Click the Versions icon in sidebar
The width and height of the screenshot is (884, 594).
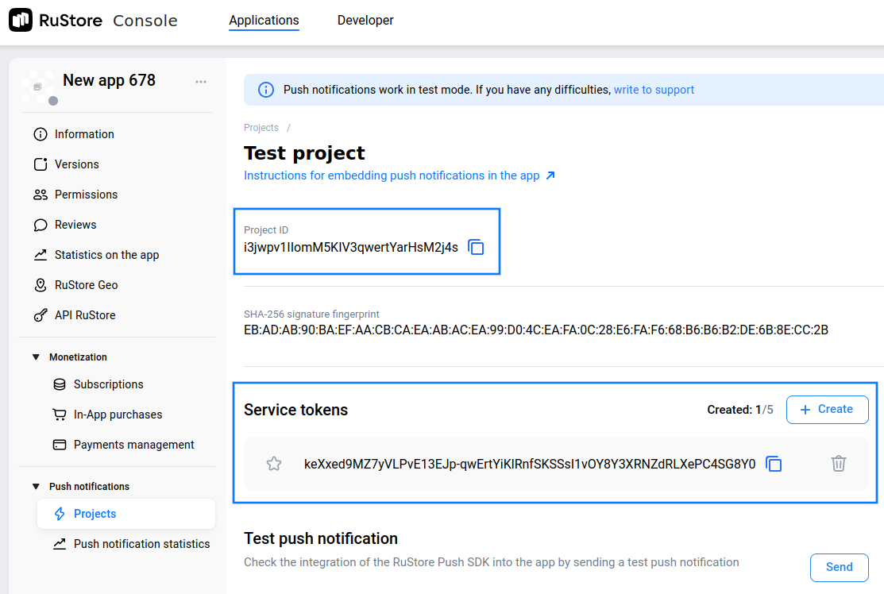coord(41,164)
